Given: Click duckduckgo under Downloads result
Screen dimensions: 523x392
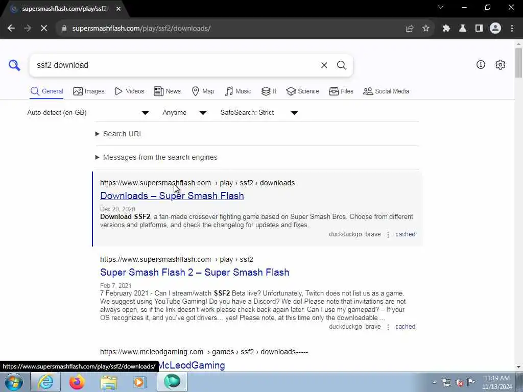Looking at the screenshot, I should point(345,234).
